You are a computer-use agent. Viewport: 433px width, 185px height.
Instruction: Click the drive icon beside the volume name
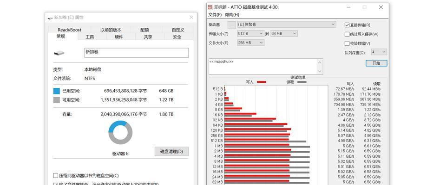(59, 53)
